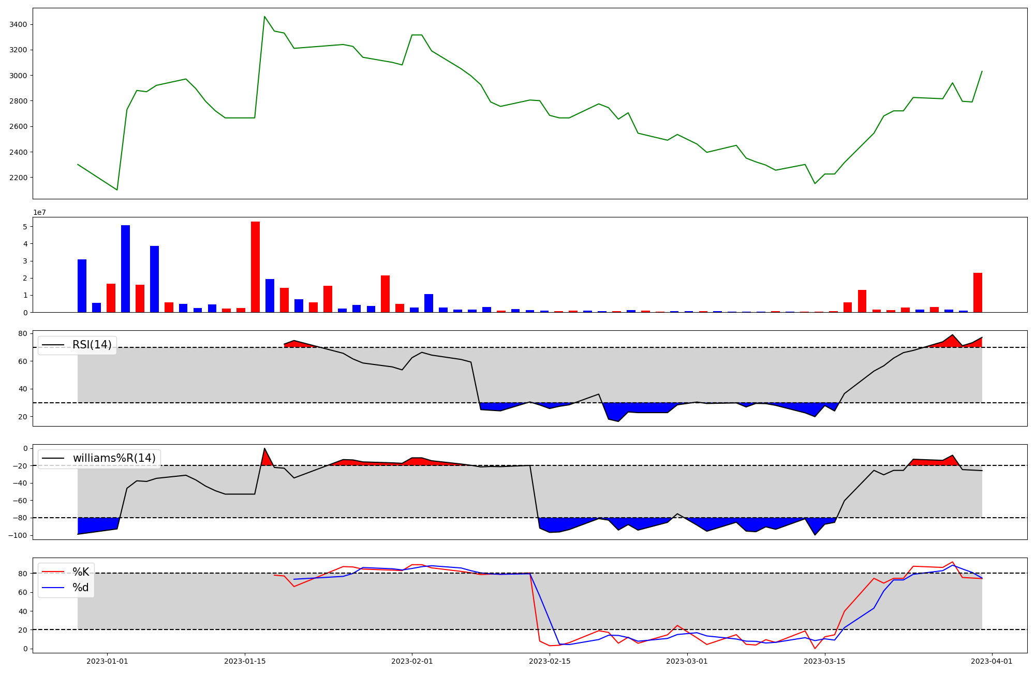Click the 2023-03-15 x-axis date label
The height and width of the screenshot is (673, 1035).
(x=825, y=661)
